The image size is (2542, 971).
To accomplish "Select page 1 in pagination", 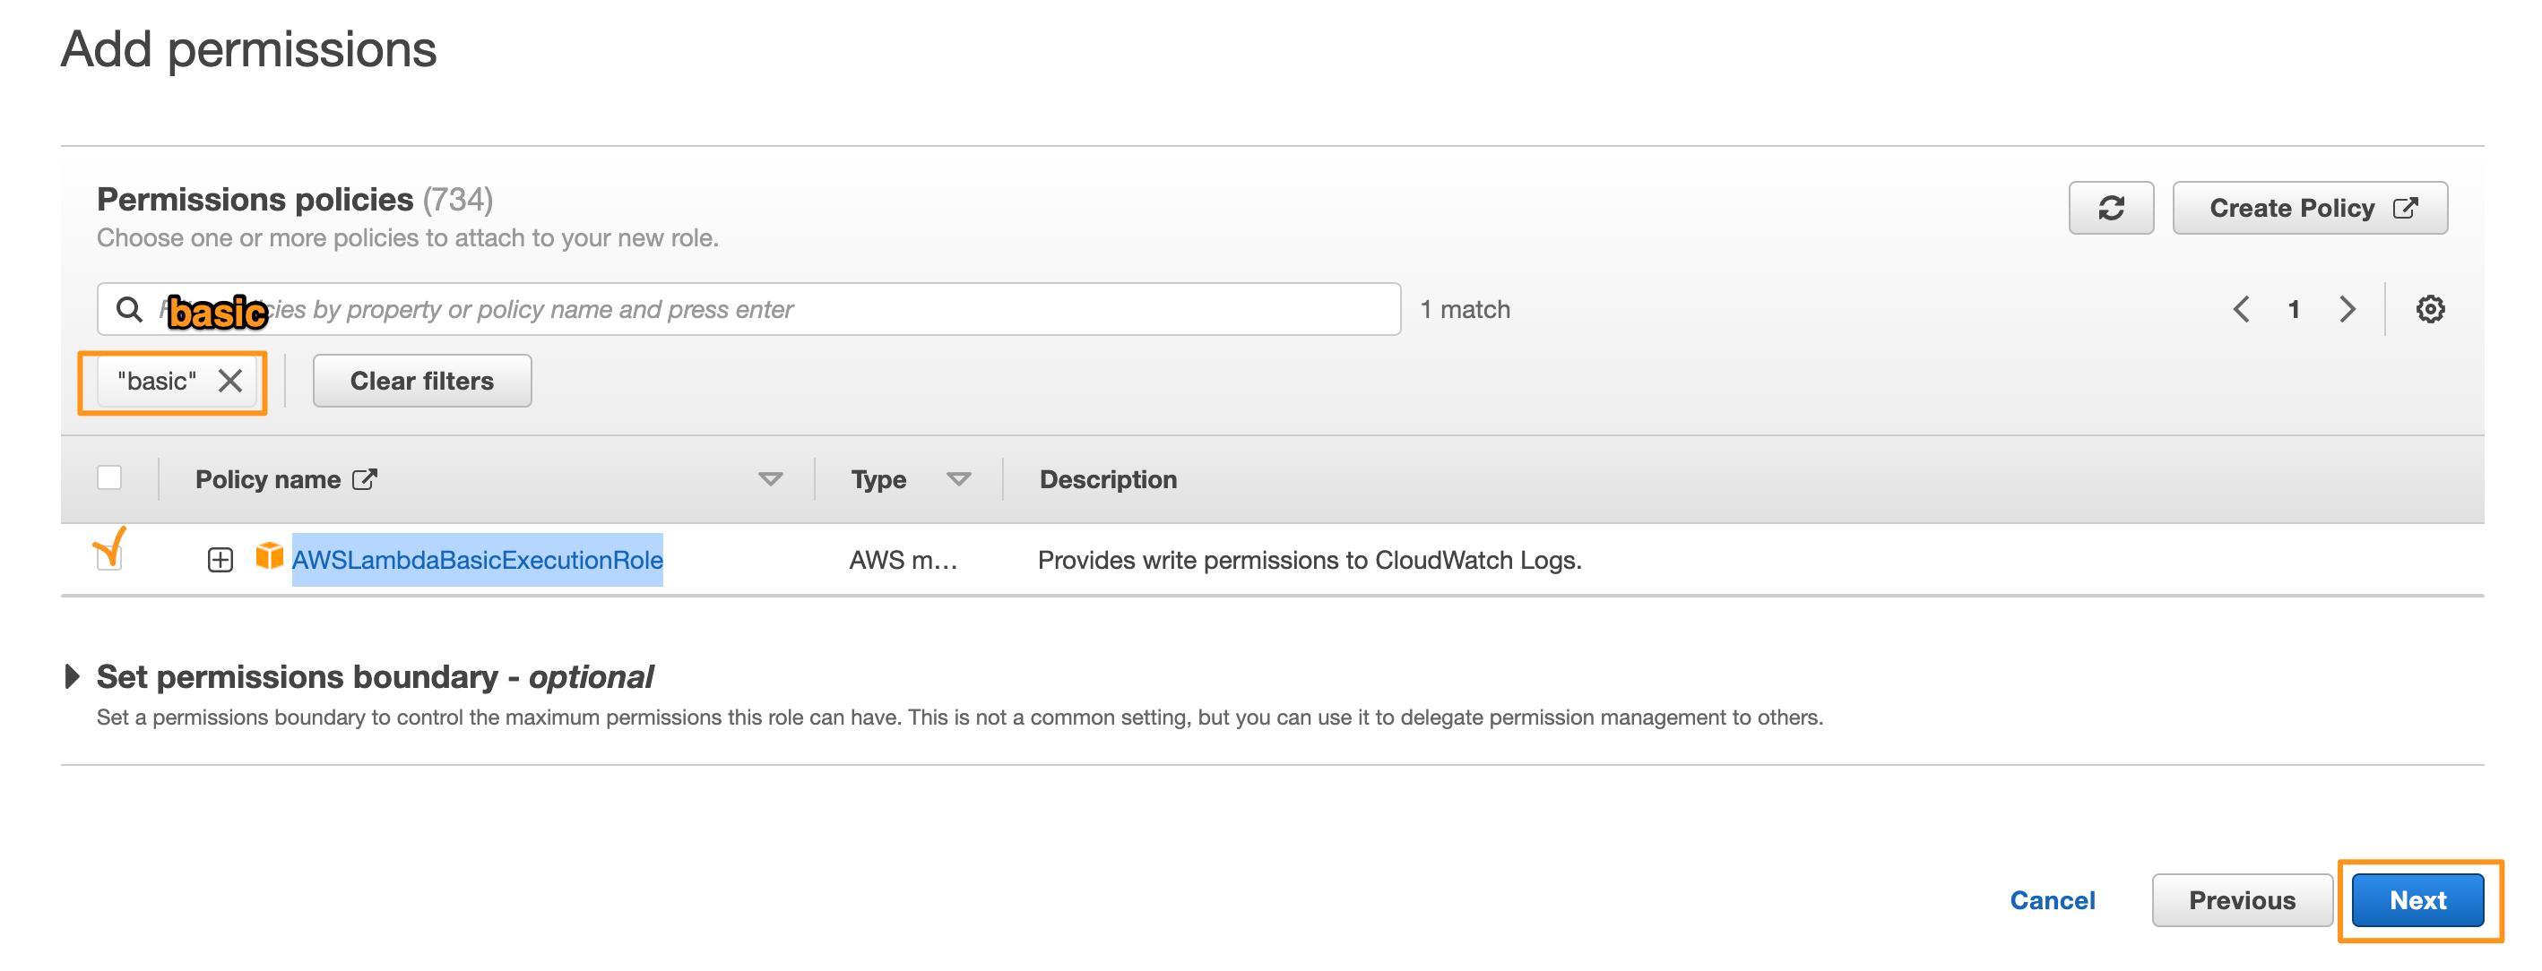I will point(2295,308).
